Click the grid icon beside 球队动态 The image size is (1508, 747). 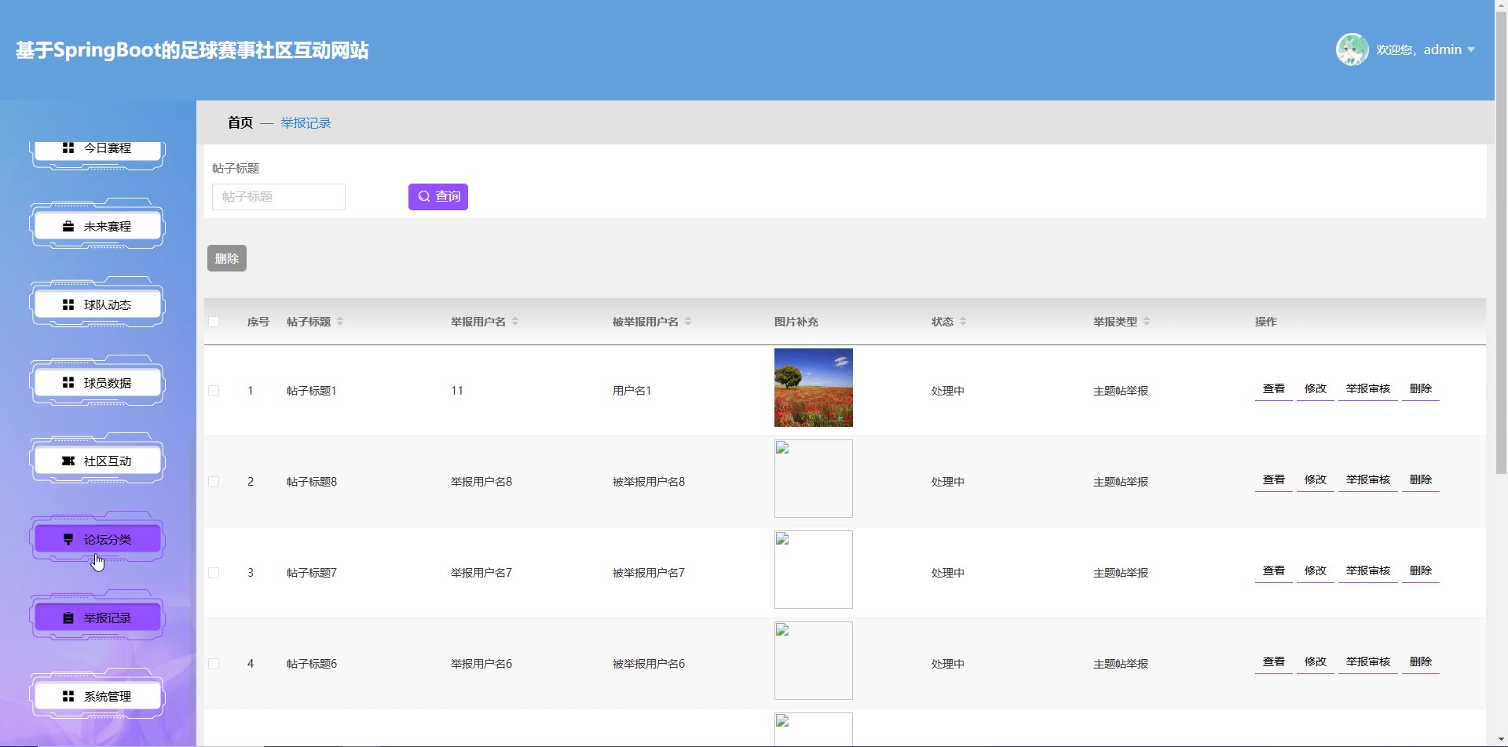(x=68, y=304)
